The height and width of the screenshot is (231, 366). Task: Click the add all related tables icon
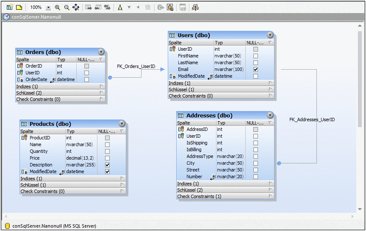(x=107, y=8)
